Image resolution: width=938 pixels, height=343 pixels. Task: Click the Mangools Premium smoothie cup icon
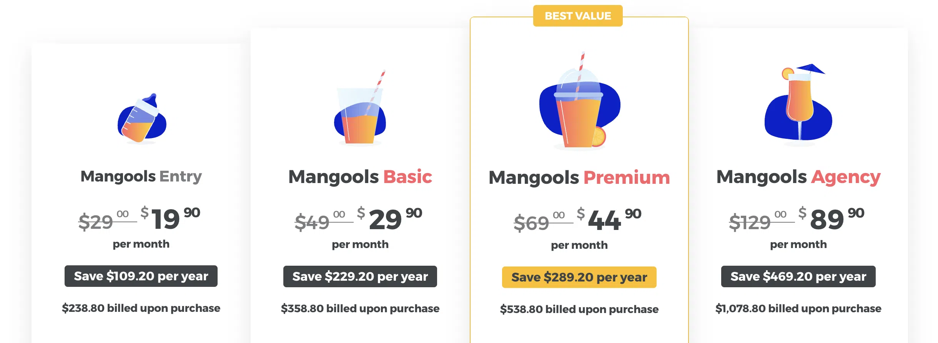point(579,103)
